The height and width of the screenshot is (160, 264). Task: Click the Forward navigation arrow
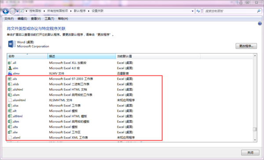[x=12, y=11]
